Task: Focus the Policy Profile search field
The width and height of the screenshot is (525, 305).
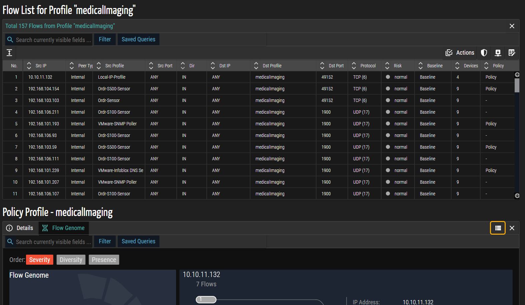Action: coord(53,242)
